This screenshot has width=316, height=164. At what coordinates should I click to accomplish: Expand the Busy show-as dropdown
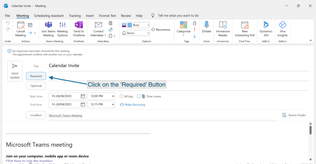[x=148, y=25]
